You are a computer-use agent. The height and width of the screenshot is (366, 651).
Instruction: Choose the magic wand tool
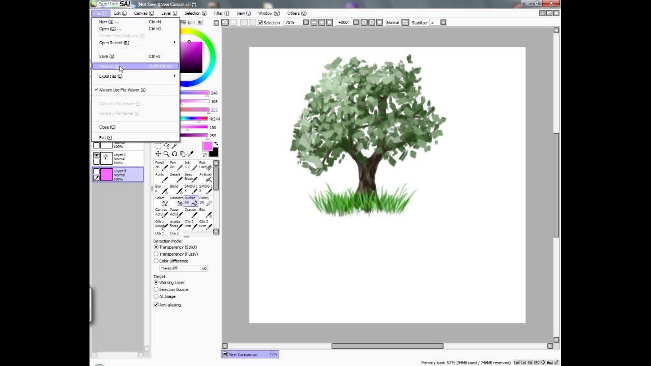pyautogui.click(x=174, y=146)
